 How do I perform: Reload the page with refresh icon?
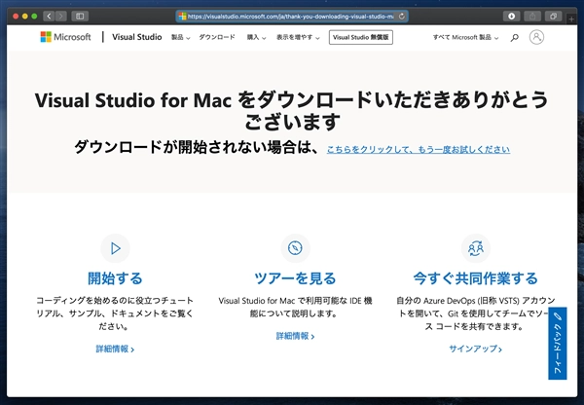(x=401, y=16)
